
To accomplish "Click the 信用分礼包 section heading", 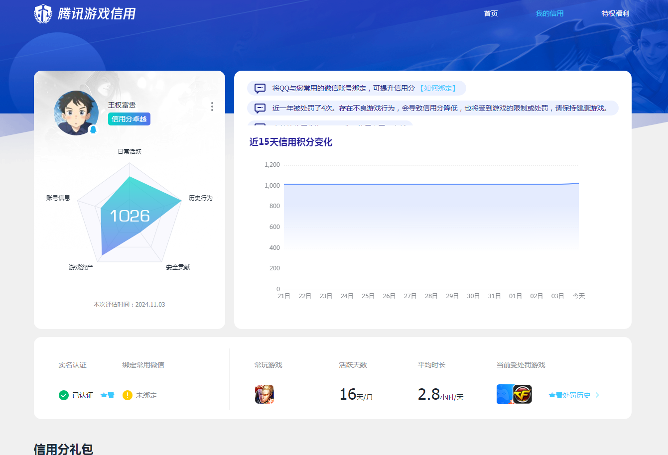I will [x=63, y=449].
